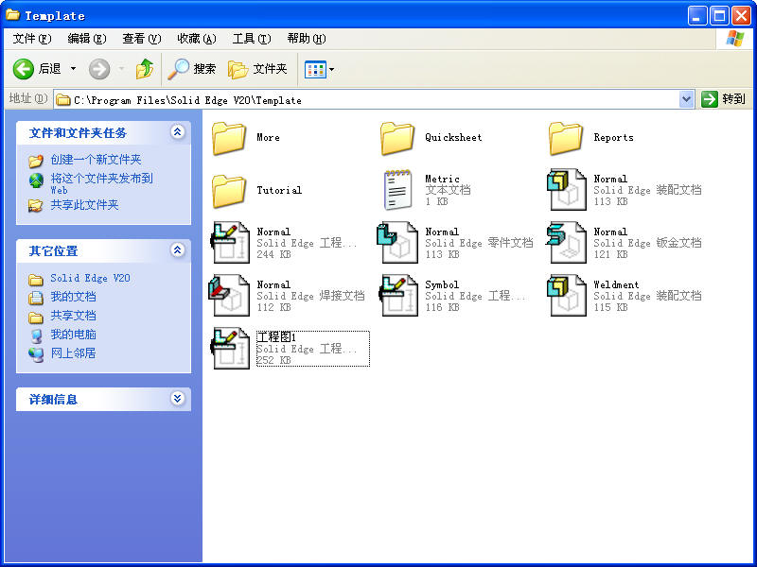This screenshot has width=757, height=567.
Task: Open the Back button history dropdown
Action: click(x=74, y=69)
